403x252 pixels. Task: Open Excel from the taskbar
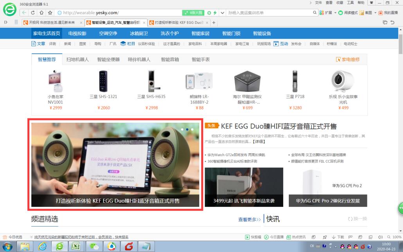click(x=77, y=247)
